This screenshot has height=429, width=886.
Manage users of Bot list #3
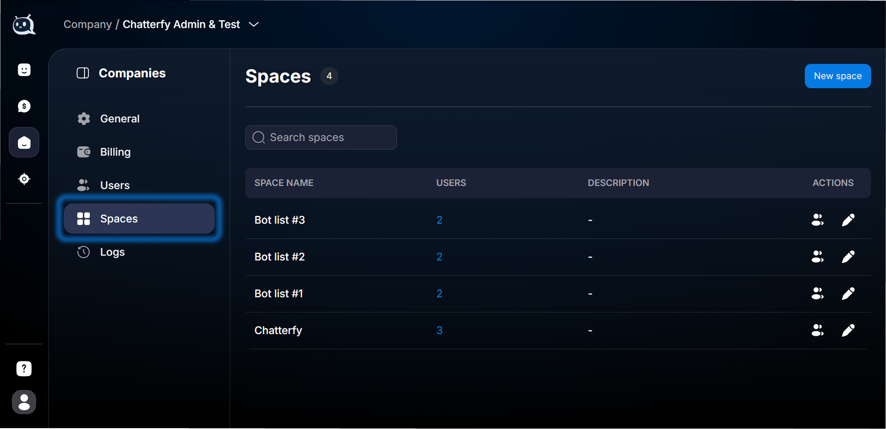click(x=818, y=220)
